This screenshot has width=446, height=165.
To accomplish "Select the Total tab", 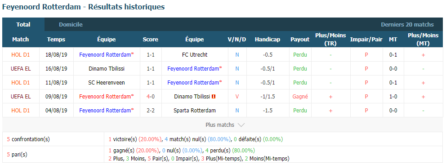I will coord(23,24).
